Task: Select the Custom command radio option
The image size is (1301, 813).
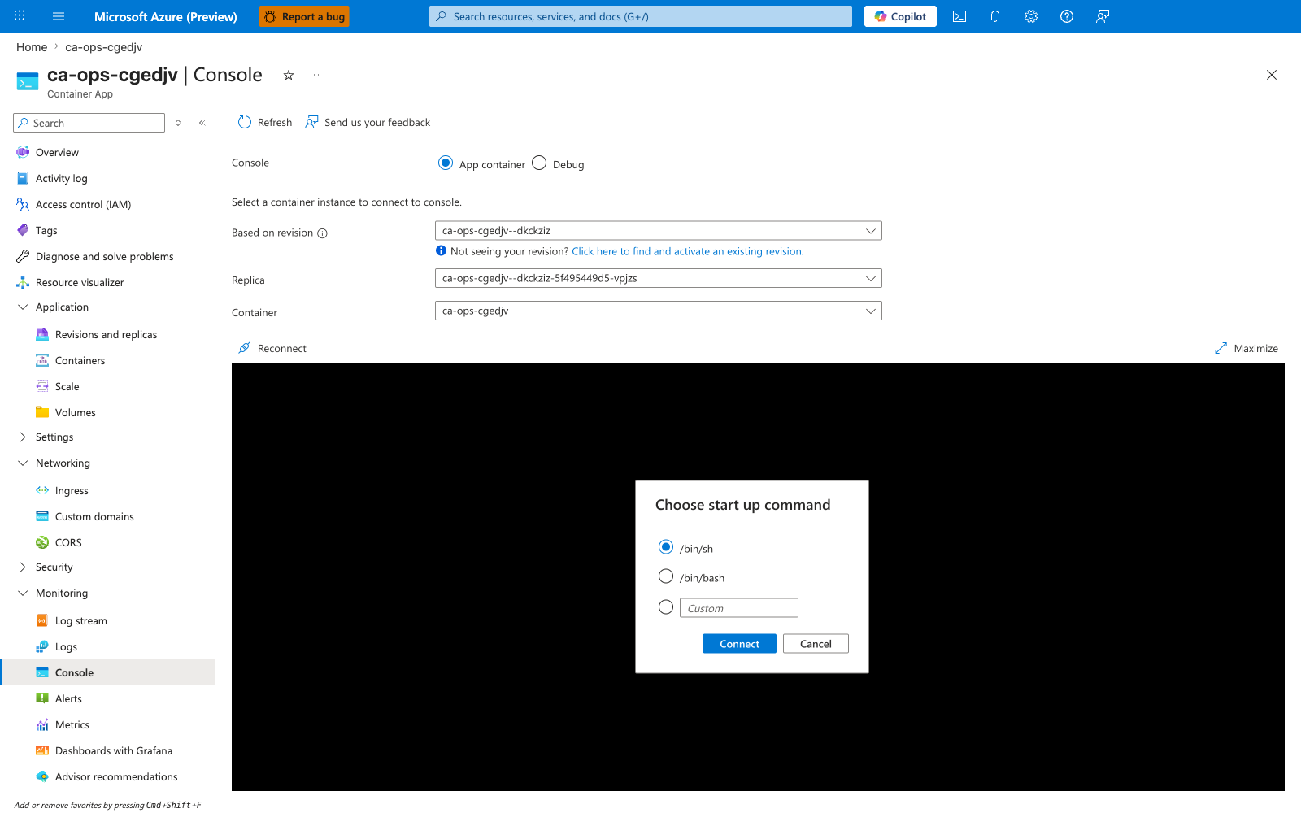Action: (x=666, y=607)
